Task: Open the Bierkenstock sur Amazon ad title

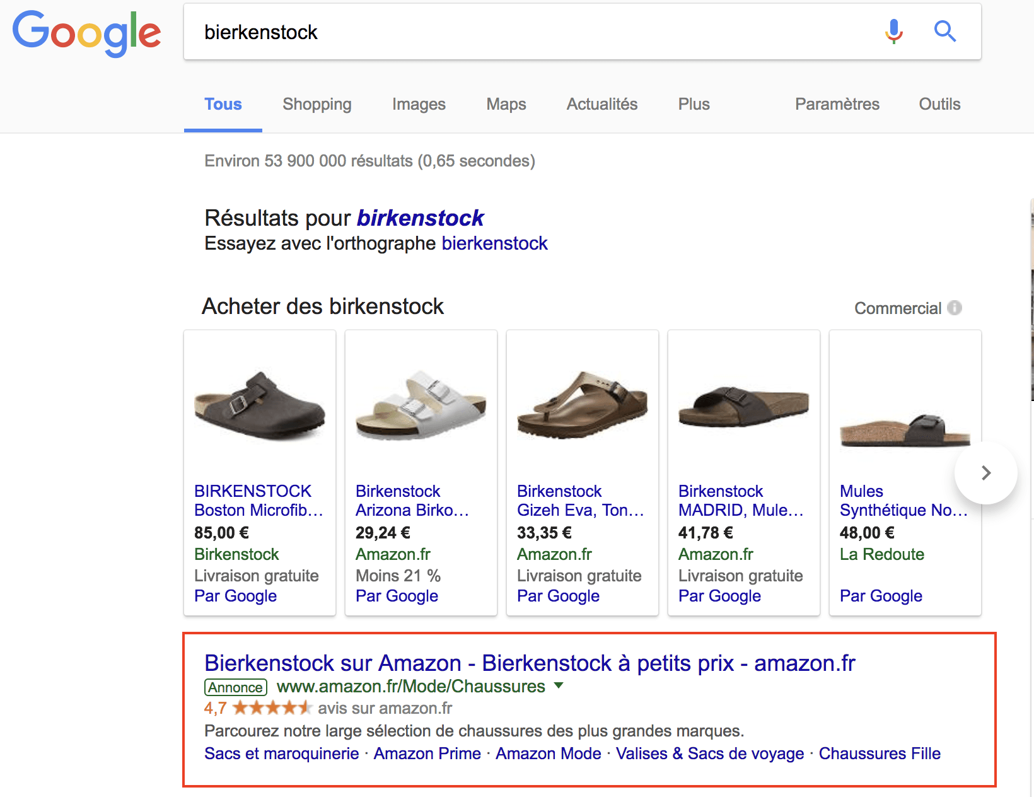Action: point(530,663)
